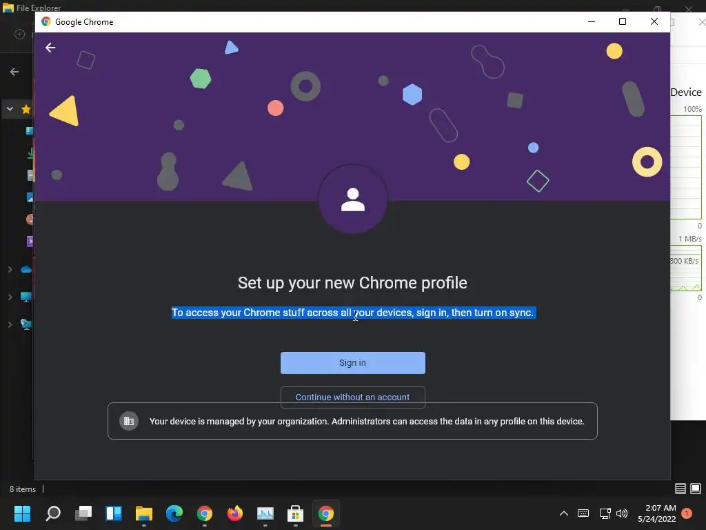Click the active Chrome taskbar icon
Screen dimensions: 706x530
326,513
